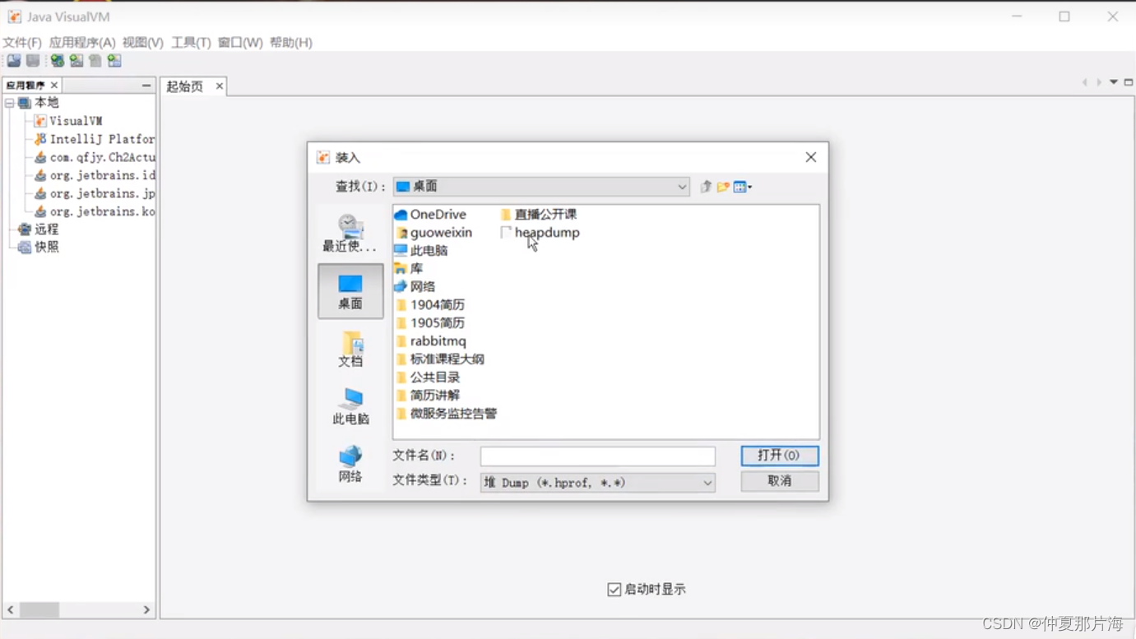
Task: Select the OneDrive entry in file list
Action: coord(430,215)
